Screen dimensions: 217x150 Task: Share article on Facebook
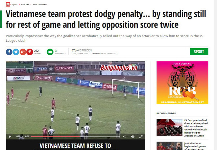[x=9, y=52]
